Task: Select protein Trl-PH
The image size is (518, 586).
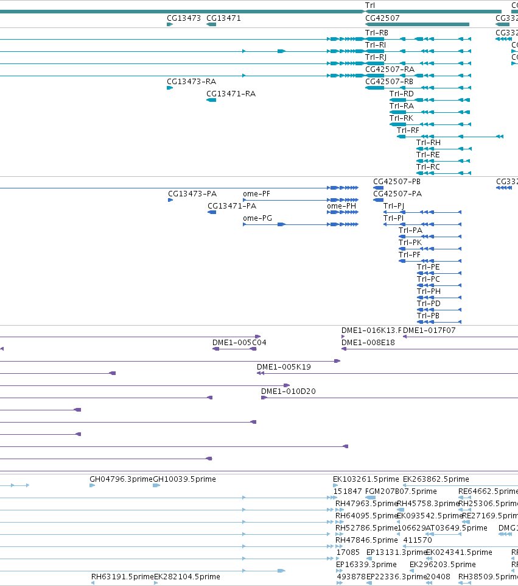Action: 439,298
